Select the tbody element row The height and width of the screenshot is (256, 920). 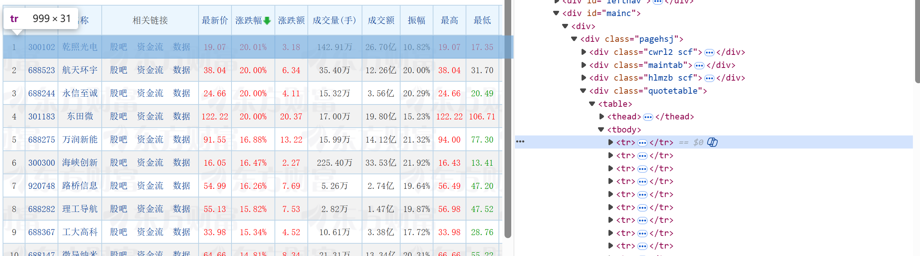coord(624,129)
